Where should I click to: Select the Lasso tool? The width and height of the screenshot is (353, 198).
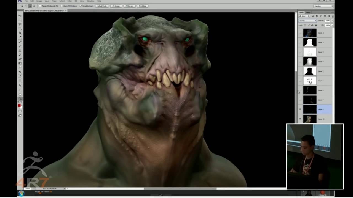pos(20,24)
